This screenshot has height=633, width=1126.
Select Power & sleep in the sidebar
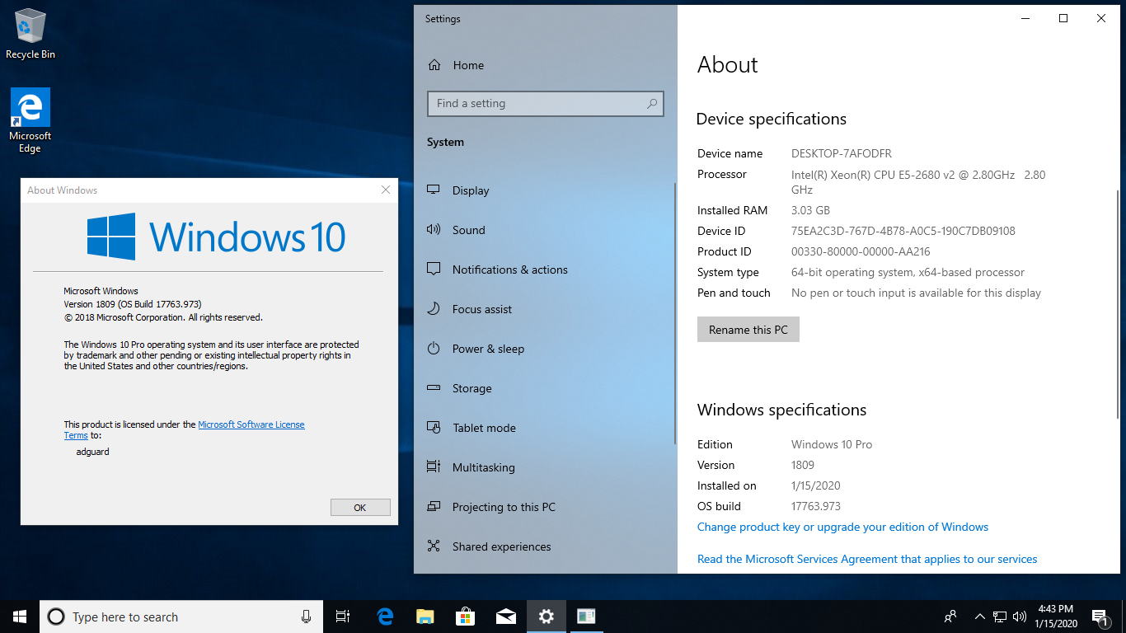[488, 349]
